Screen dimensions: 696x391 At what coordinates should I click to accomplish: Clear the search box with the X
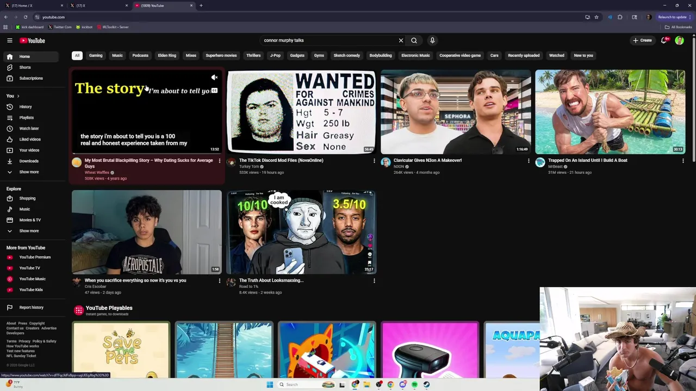[x=401, y=40]
